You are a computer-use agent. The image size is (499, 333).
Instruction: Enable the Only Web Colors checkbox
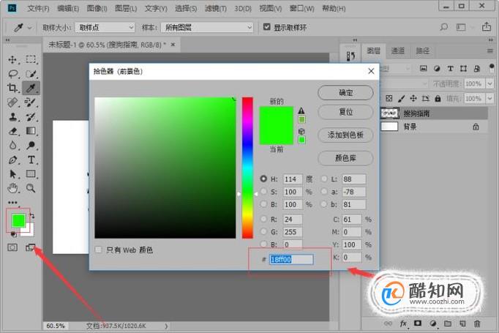pyautogui.click(x=98, y=250)
